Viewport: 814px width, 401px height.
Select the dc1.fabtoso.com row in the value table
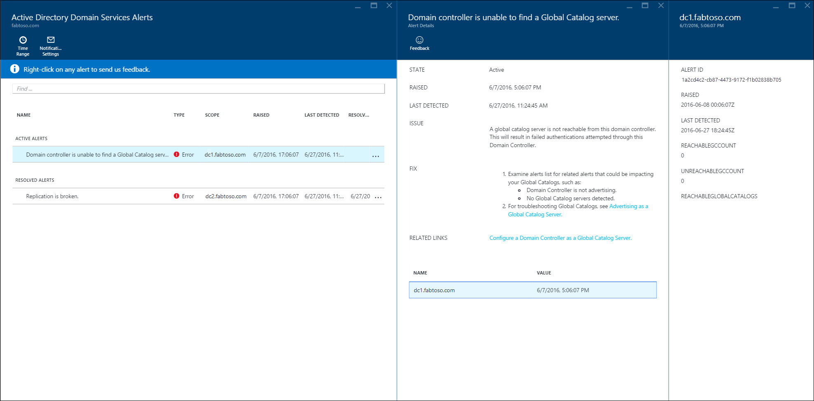pos(532,290)
